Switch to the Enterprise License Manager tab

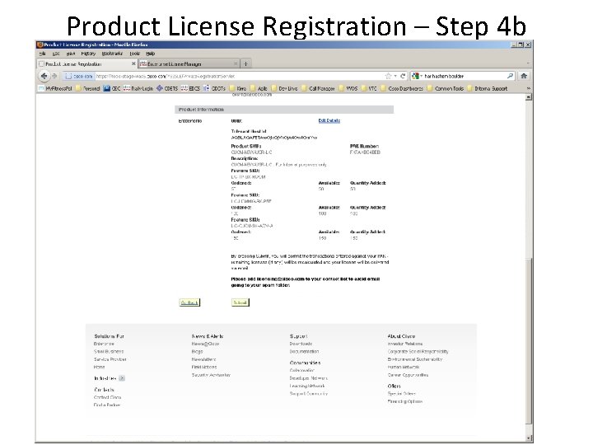coord(189,64)
